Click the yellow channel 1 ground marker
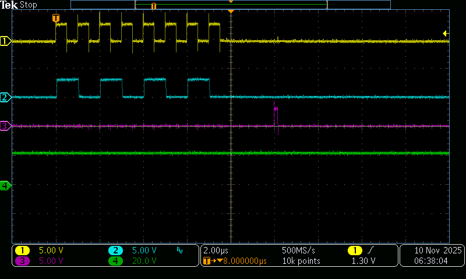 (5, 41)
